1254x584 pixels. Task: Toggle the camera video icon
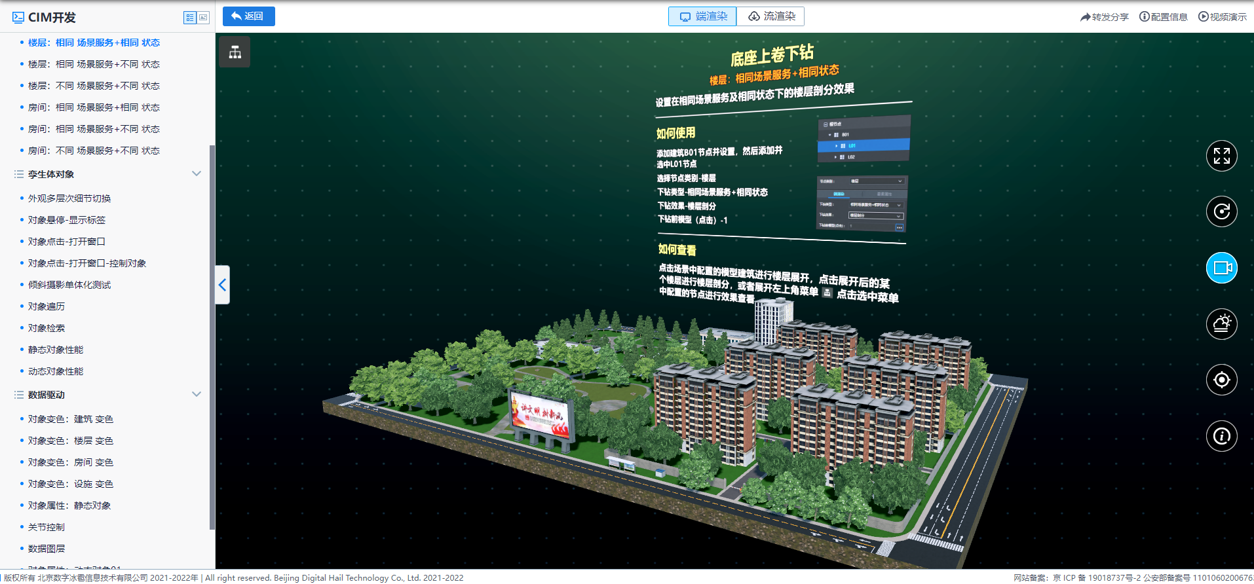click(1221, 268)
